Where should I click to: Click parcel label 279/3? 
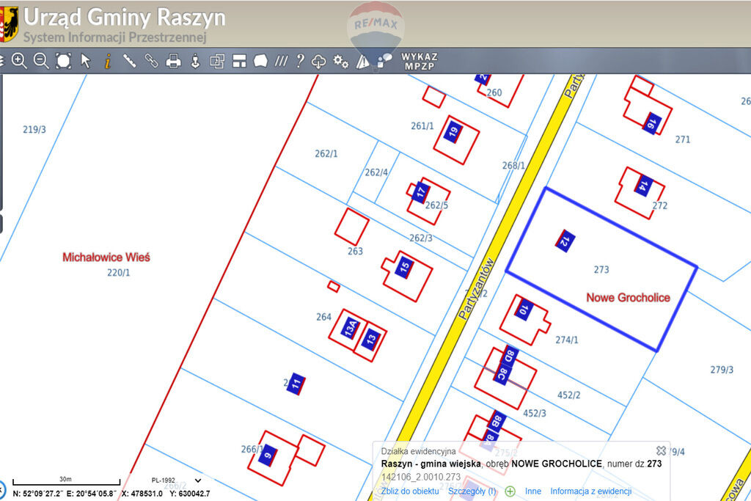pyautogui.click(x=722, y=370)
